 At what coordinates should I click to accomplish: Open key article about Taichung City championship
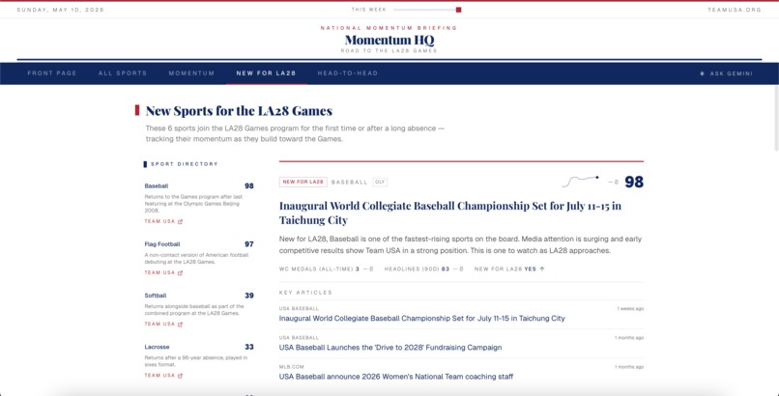coord(421,319)
